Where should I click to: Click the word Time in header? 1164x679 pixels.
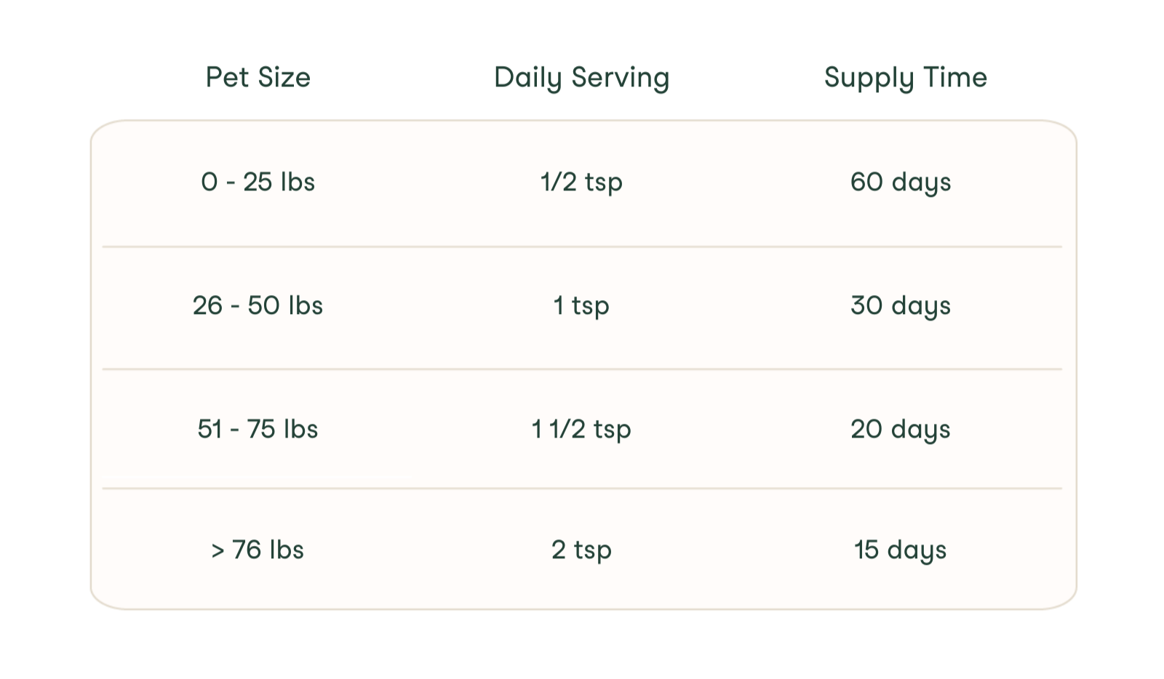tap(956, 77)
